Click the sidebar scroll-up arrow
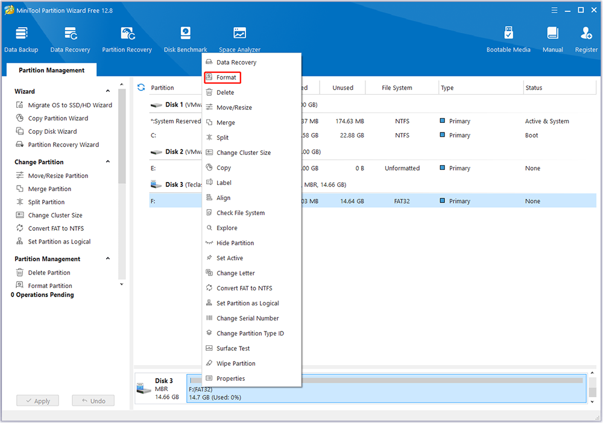The image size is (603, 423). [x=122, y=84]
